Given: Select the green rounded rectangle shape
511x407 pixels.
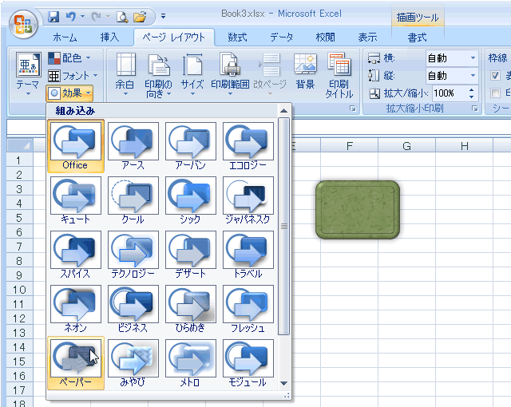Looking at the screenshot, I should 358,210.
